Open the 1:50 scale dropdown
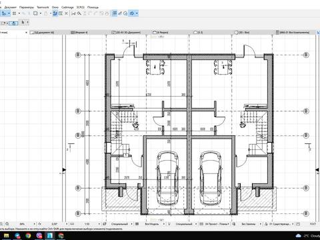Viewport: 320px width, 240px height. coord(99,224)
